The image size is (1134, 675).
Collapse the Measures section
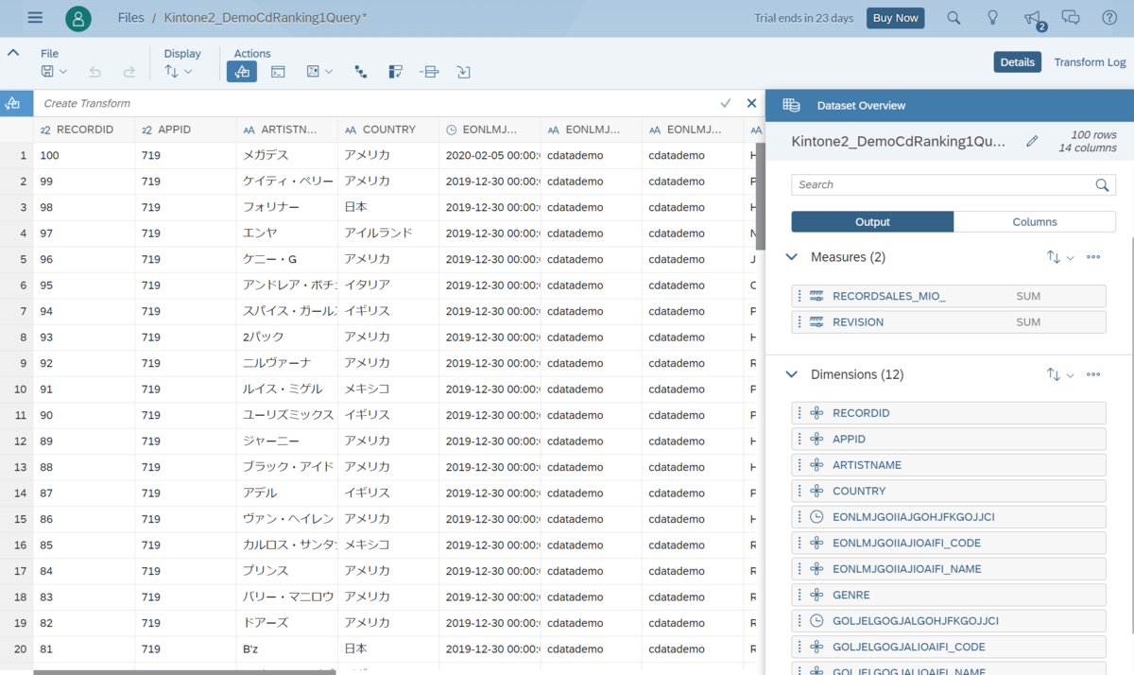(x=791, y=256)
